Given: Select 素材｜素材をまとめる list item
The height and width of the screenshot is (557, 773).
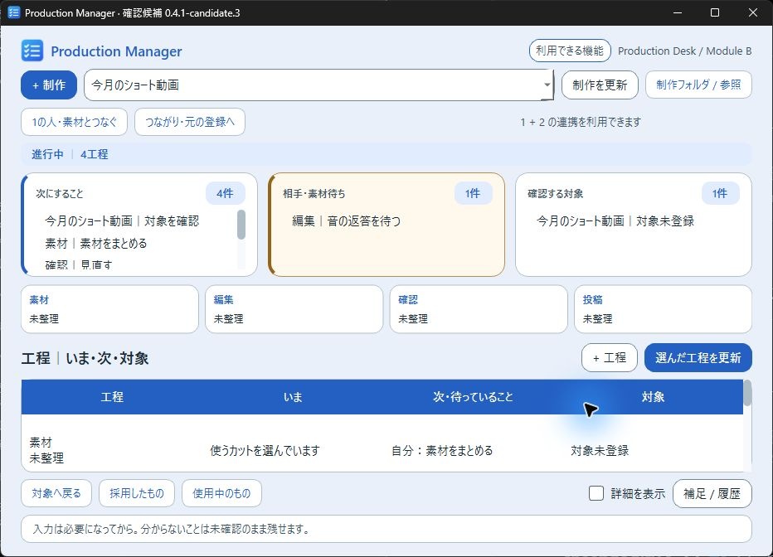Looking at the screenshot, I should point(95,244).
